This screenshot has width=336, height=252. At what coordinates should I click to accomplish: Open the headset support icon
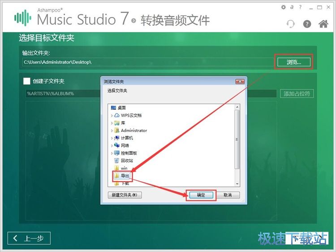[x=291, y=24]
